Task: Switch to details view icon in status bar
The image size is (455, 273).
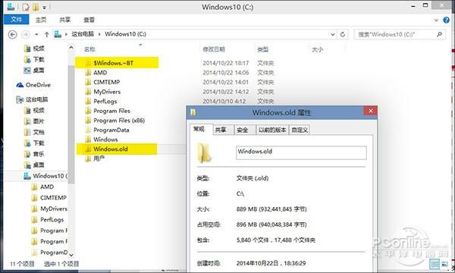Action: pos(435,264)
